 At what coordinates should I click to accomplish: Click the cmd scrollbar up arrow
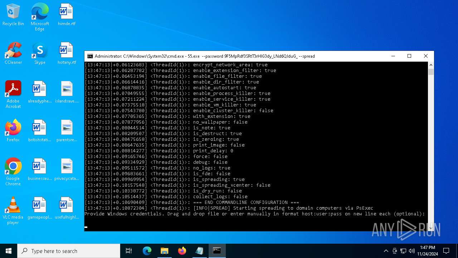click(431, 65)
